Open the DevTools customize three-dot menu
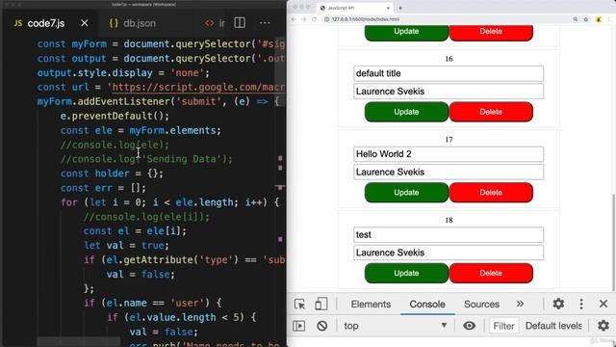Screen dimensions: 616x347 pos(581,304)
